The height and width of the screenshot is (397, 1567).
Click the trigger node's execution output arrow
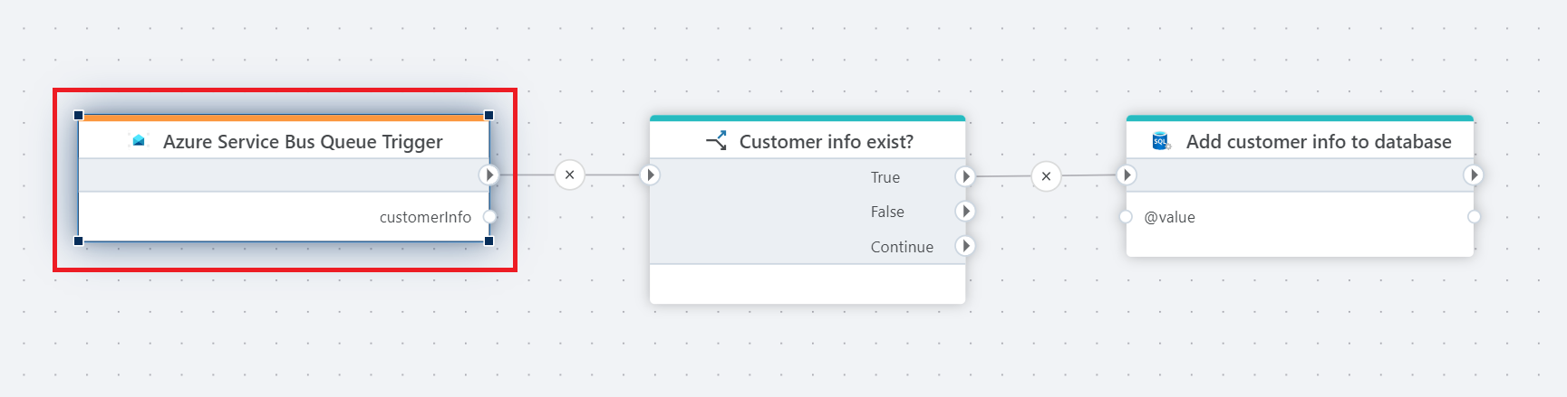(x=489, y=175)
